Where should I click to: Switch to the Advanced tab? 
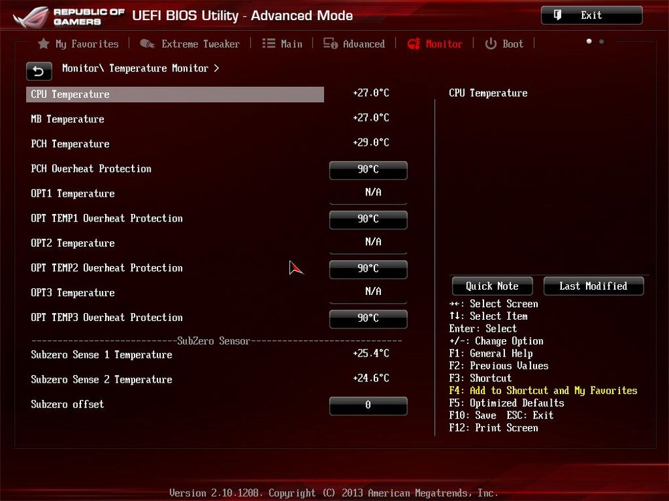click(x=363, y=43)
